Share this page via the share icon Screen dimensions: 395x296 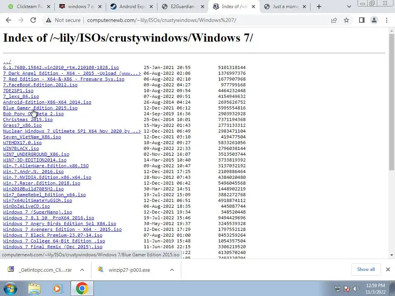tap(334, 20)
